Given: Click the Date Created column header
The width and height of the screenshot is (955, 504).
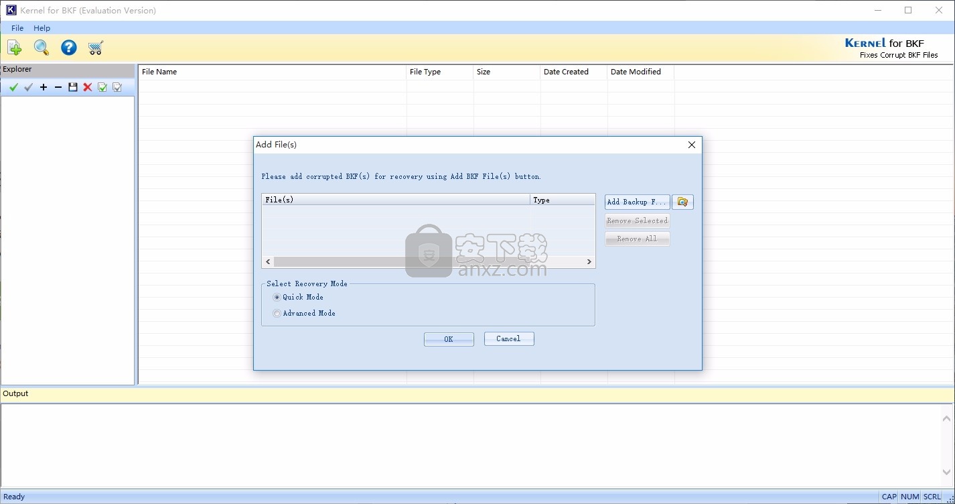Looking at the screenshot, I should coord(574,72).
